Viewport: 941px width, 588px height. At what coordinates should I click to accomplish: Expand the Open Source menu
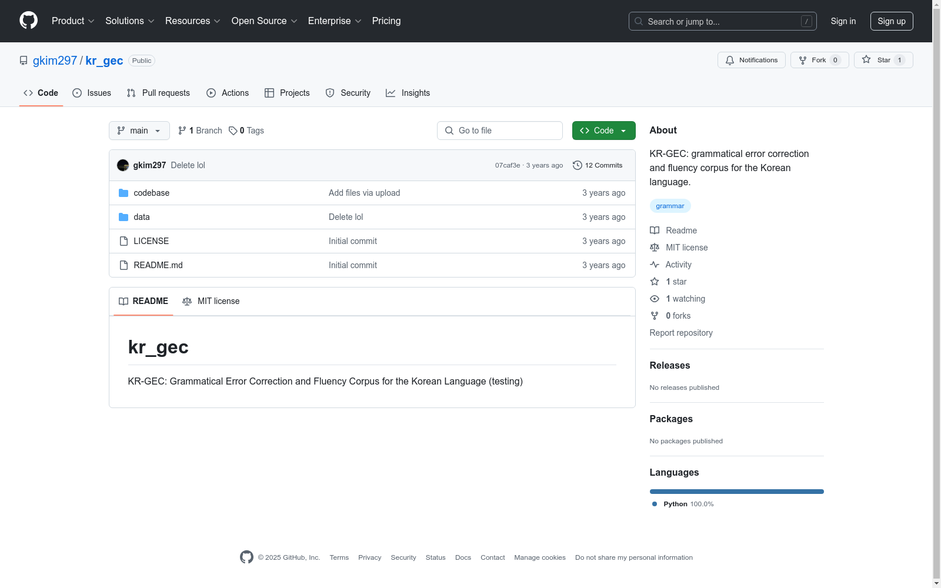click(x=265, y=21)
